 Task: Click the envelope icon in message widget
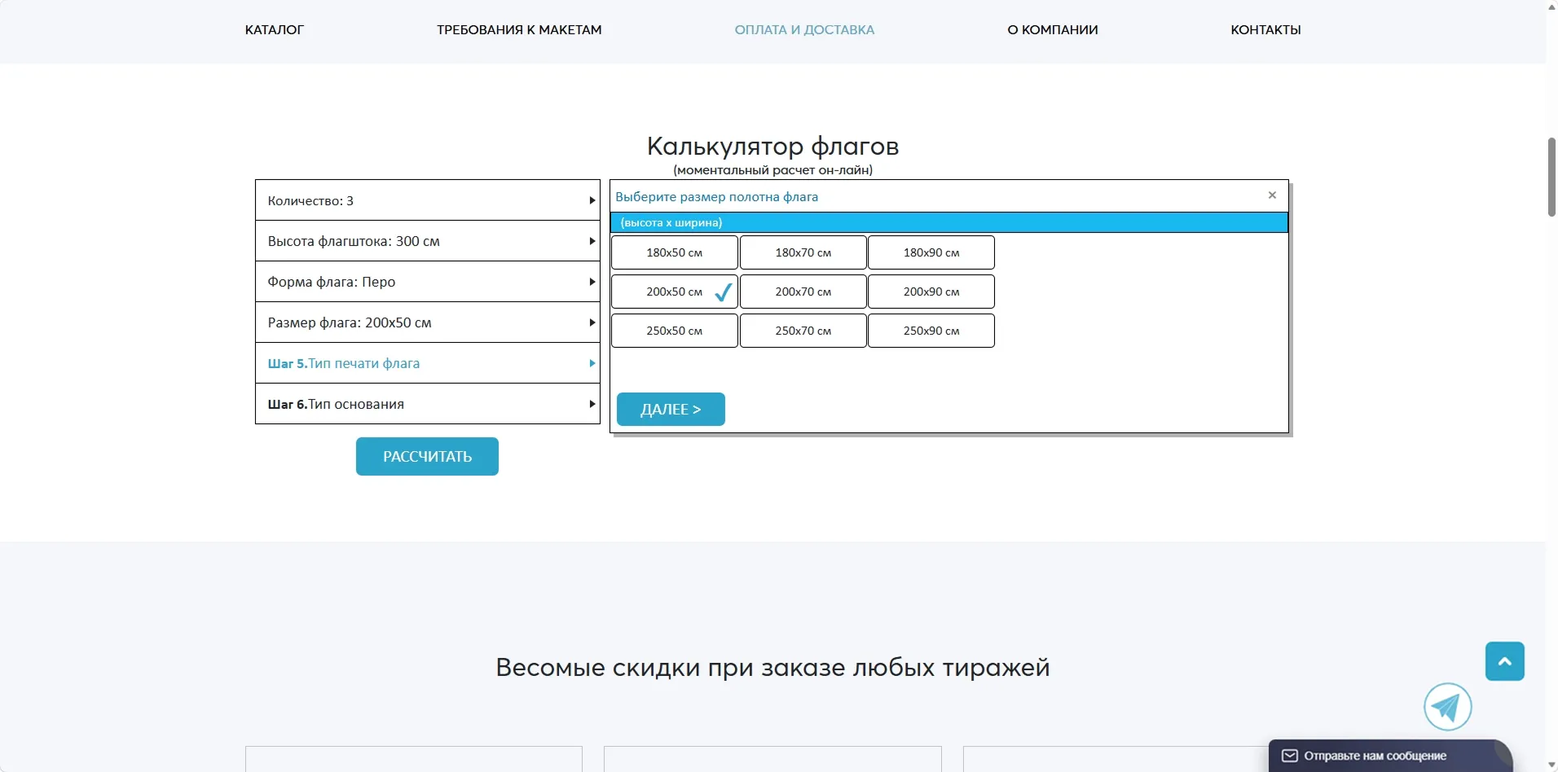1290,756
